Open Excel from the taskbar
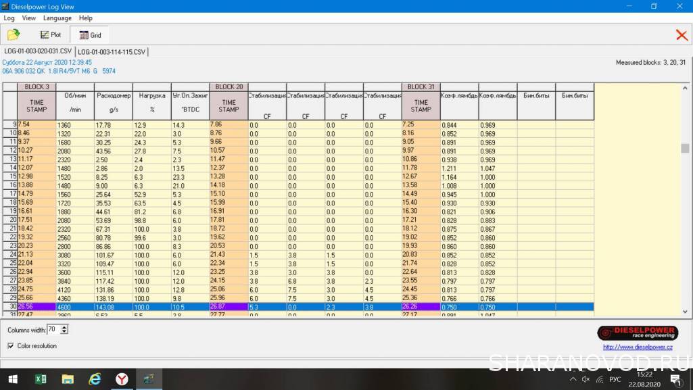The width and height of the screenshot is (693, 390). point(41,379)
